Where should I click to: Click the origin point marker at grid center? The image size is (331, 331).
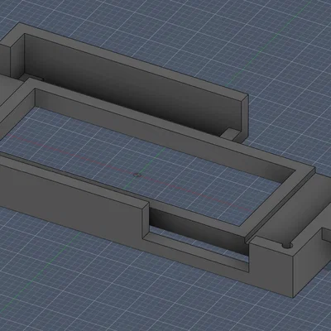coord(137,175)
